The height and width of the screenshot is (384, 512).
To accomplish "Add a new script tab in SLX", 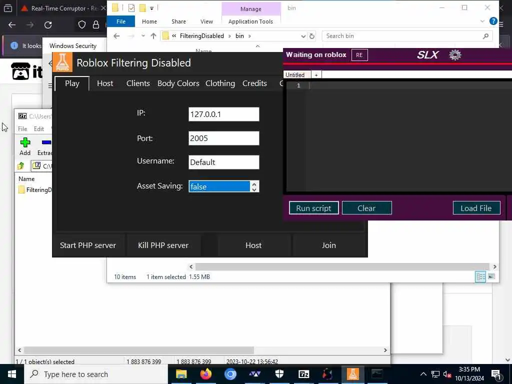I will pyautogui.click(x=316, y=75).
